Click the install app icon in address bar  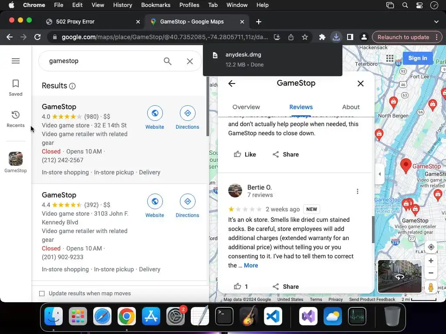pos(277,37)
